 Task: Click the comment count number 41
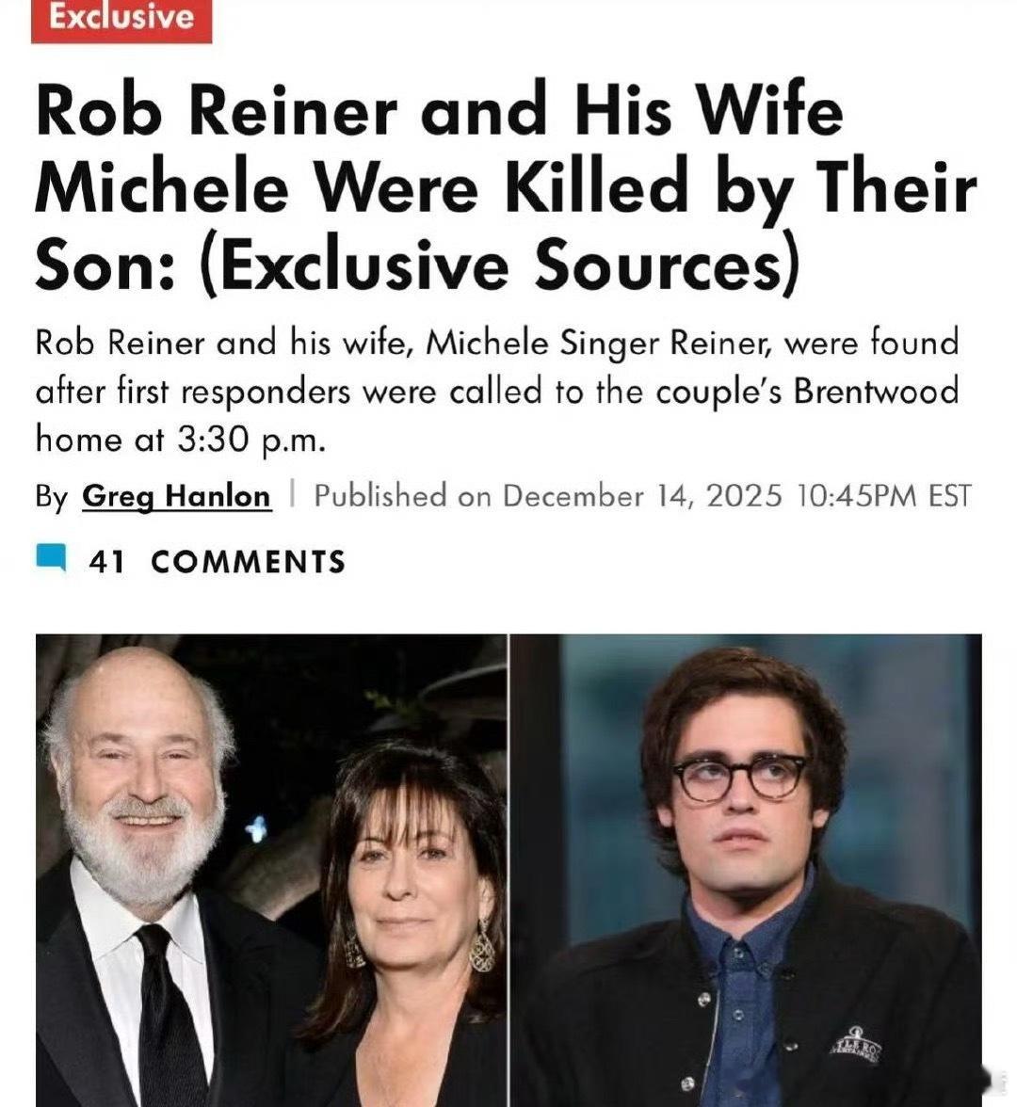tap(107, 562)
